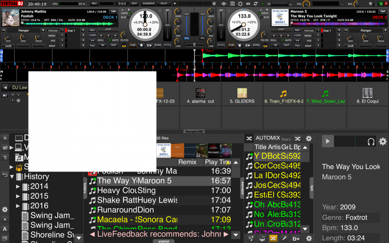Click the Deck 2 CUE button
Viewport: 389px width, 243px height.
(231, 45)
